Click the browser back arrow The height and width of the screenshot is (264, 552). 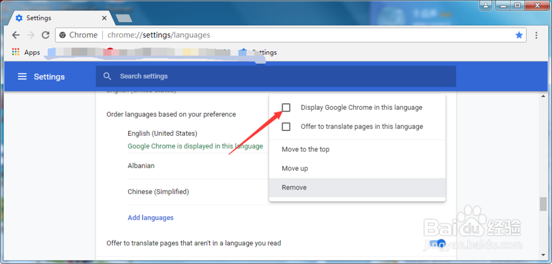tap(16, 35)
